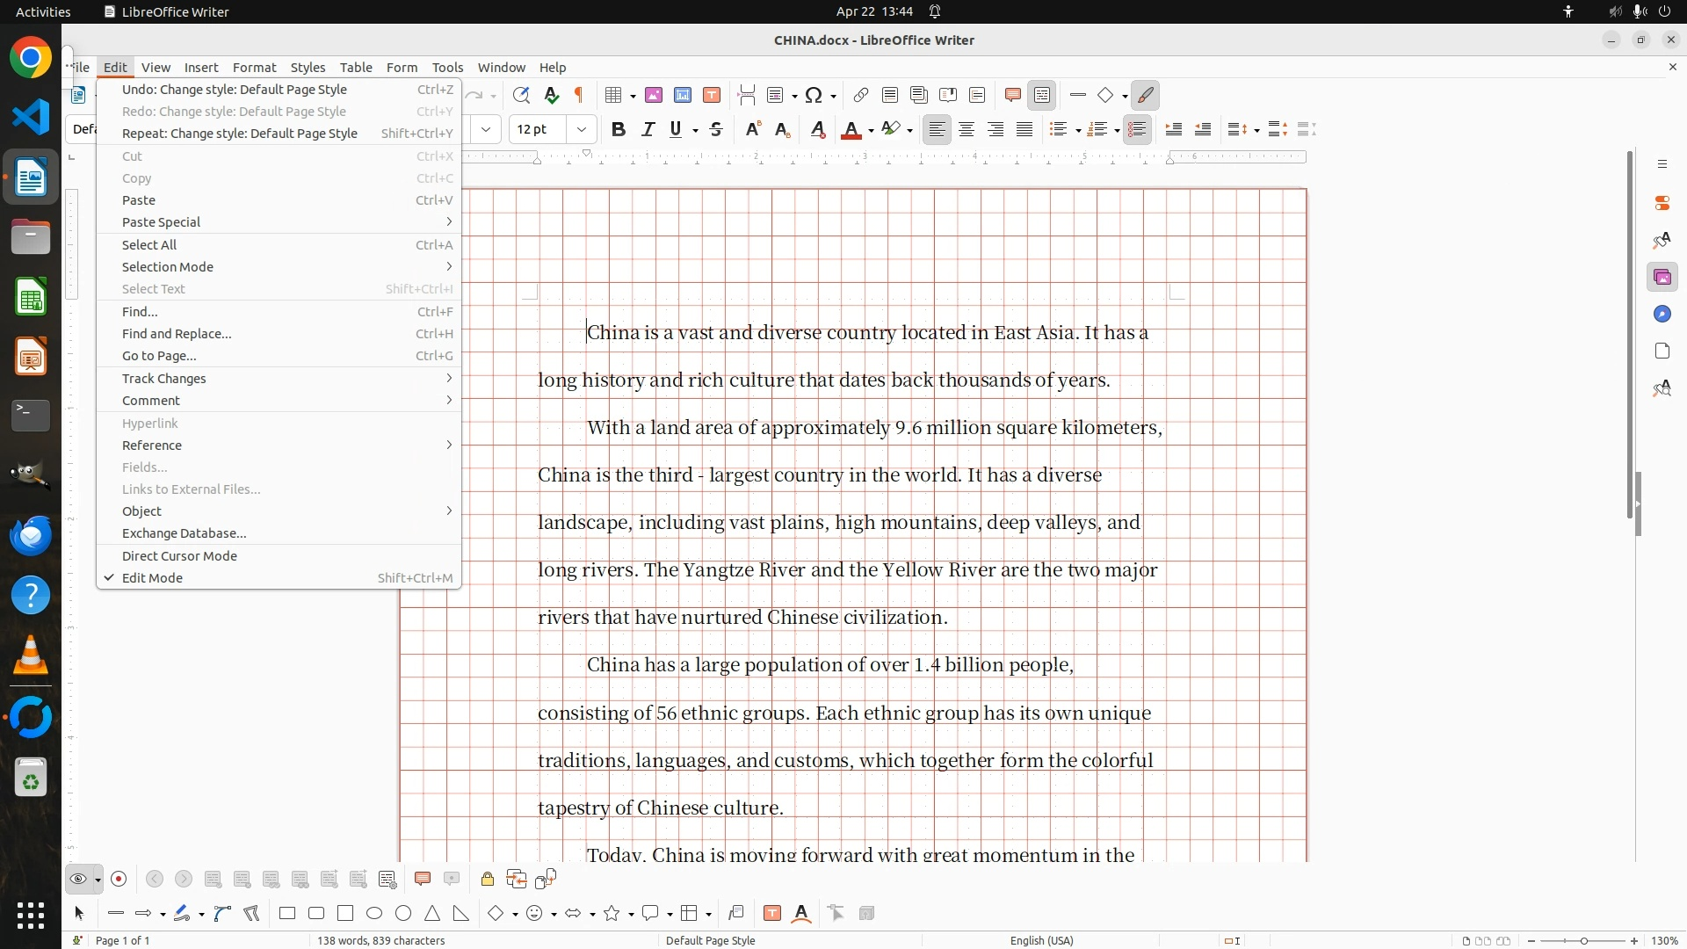Image resolution: width=1687 pixels, height=949 pixels.
Task: Open the Format menu
Action: 254,68
